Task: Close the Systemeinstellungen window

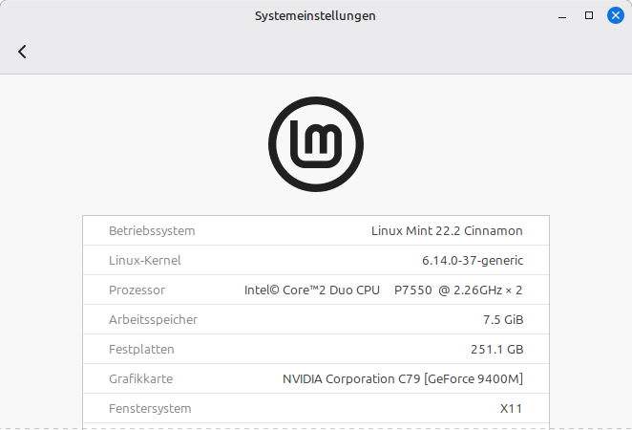Action: click(x=616, y=15)
